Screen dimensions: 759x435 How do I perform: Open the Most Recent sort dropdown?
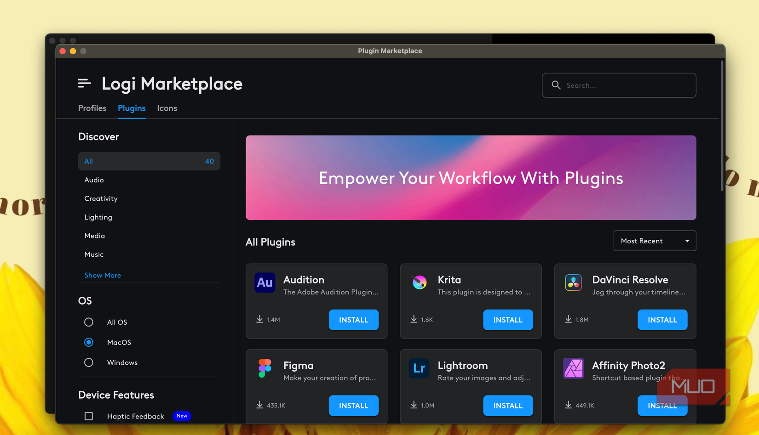click(655, 241)
